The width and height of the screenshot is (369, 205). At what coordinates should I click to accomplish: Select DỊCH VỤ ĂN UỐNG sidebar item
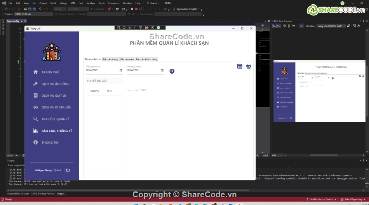click(55, 84)
